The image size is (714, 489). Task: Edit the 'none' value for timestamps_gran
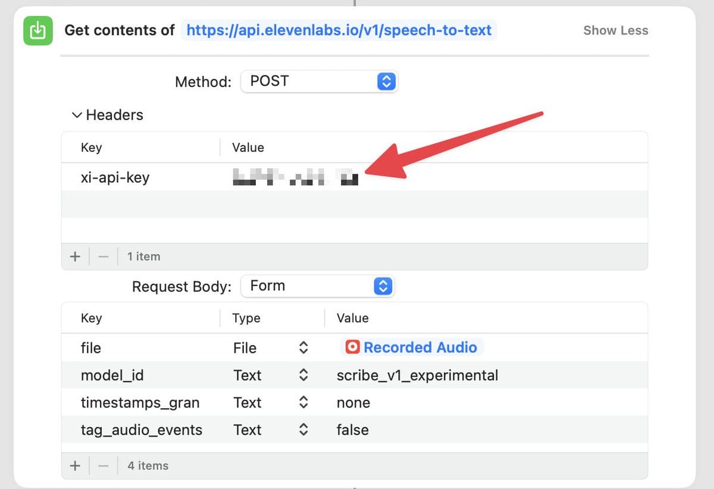(x=353, y=403)
